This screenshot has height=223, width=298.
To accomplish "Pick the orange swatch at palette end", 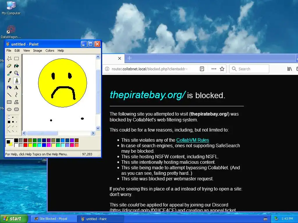I will 77,145.
